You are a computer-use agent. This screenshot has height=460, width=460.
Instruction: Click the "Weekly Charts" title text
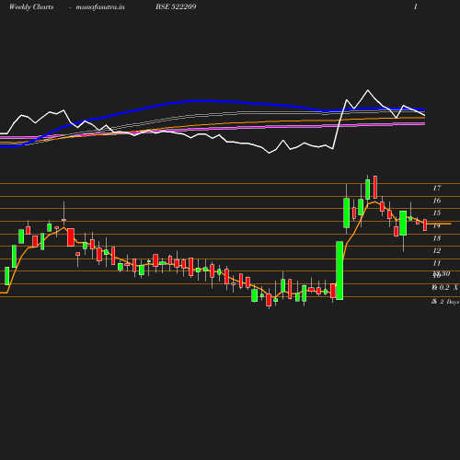point(31,6)
